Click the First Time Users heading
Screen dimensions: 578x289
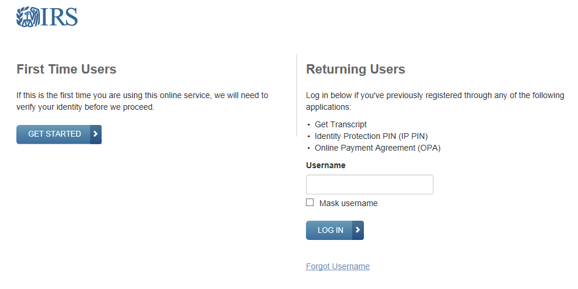pos(66,69)
